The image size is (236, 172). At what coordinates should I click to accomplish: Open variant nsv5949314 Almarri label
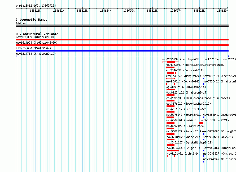coord(220,148)
